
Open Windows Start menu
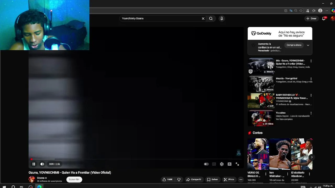(x=4, y=187)
